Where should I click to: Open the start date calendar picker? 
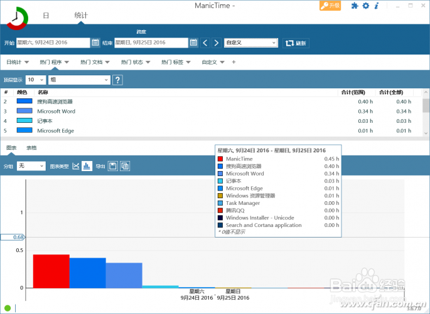click(x=95, y=43)
